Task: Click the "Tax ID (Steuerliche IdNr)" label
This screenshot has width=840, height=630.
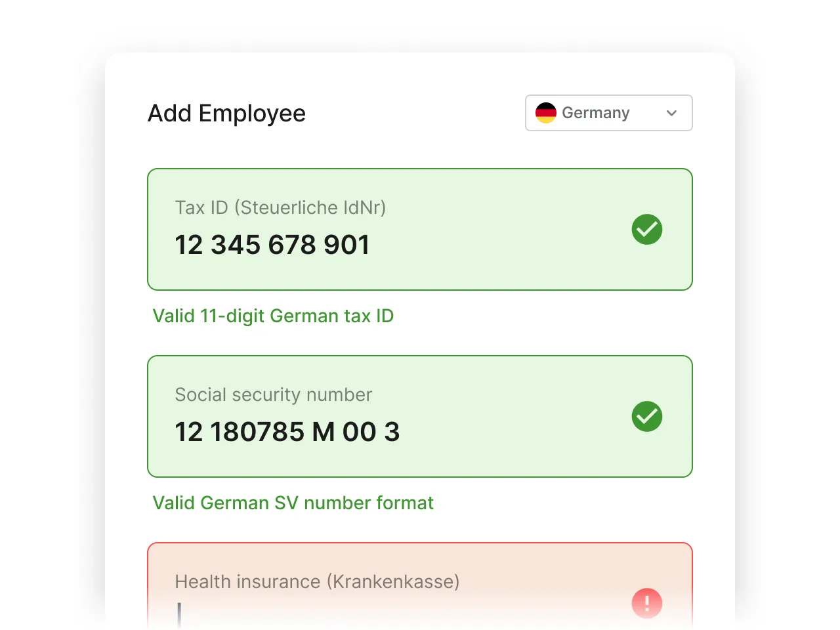Action: tap(280, 207)
